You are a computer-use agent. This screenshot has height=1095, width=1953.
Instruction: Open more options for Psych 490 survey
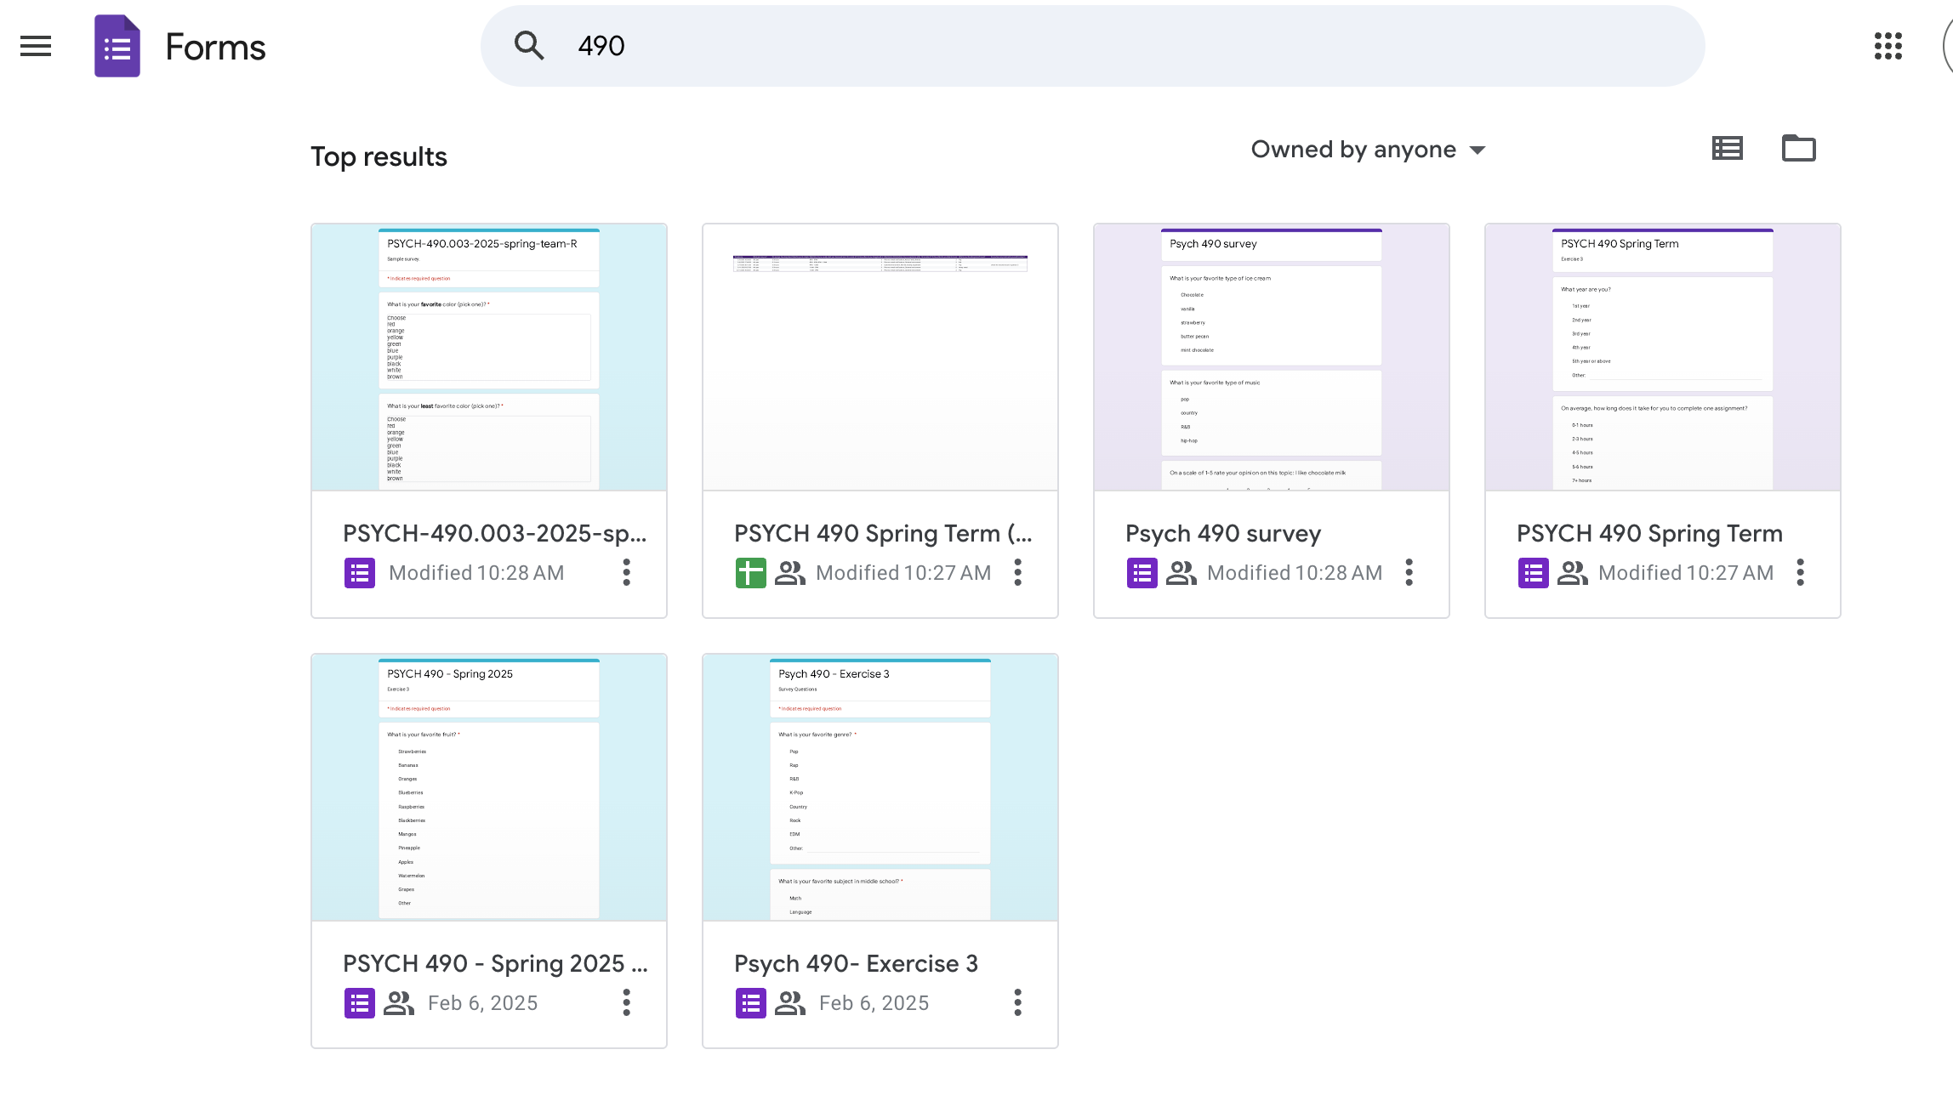point(1409,572)
